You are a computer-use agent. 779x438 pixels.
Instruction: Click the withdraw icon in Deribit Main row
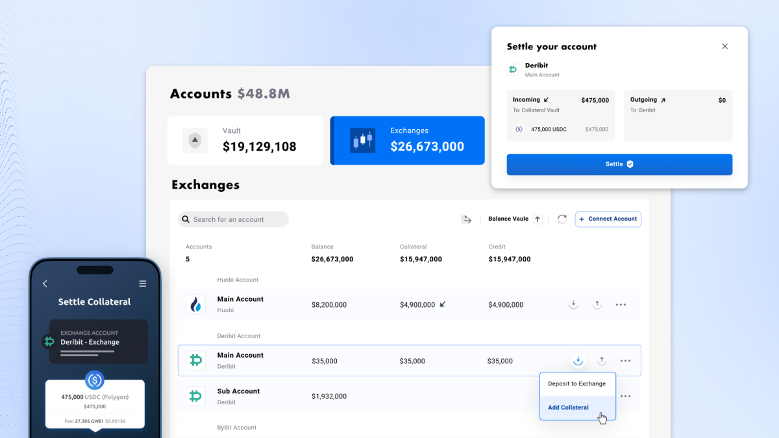[x=602, y=361]
